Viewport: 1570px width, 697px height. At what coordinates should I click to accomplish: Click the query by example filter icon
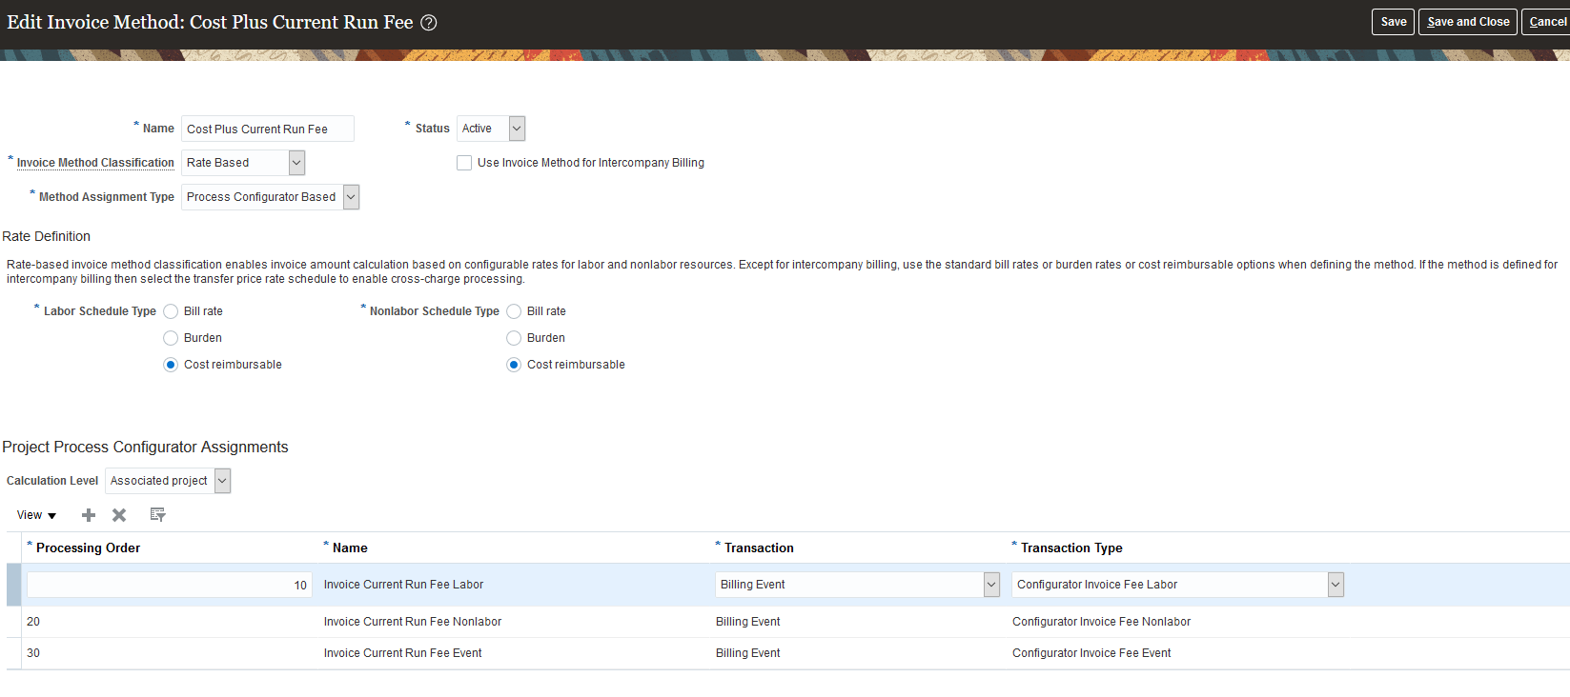point(158,515)
